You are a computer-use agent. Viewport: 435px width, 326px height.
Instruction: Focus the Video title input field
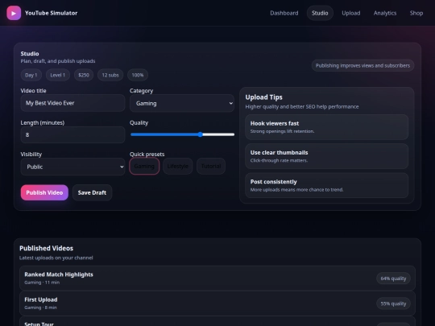[72, 103]
